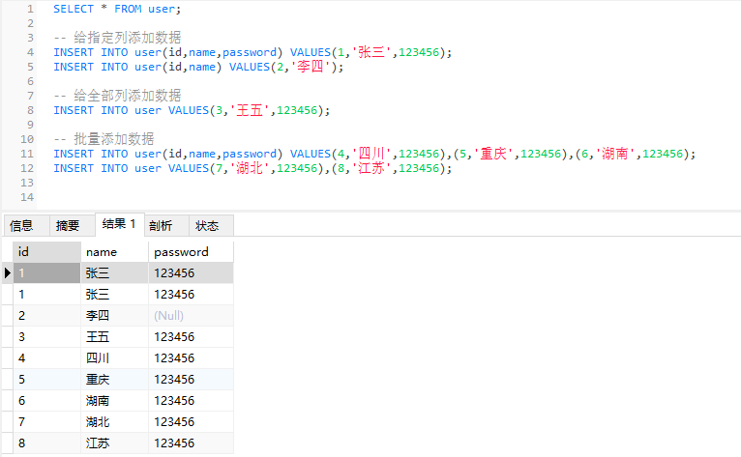Select the 湖北 name cell
741x457 pixels.
[x=114, y=421]
